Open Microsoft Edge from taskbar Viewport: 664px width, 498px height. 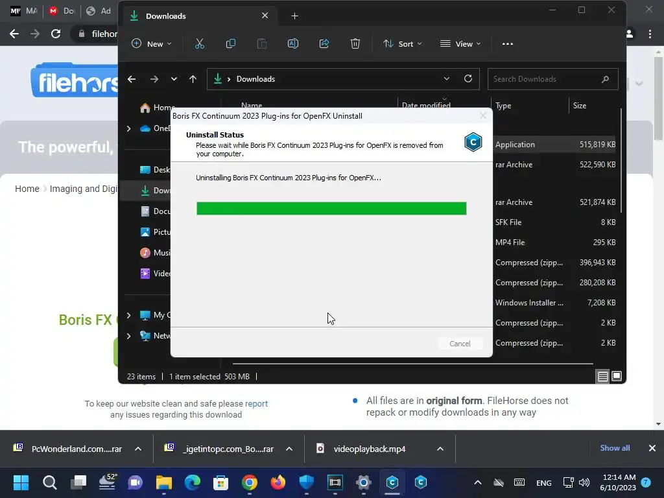click(192, 482)
